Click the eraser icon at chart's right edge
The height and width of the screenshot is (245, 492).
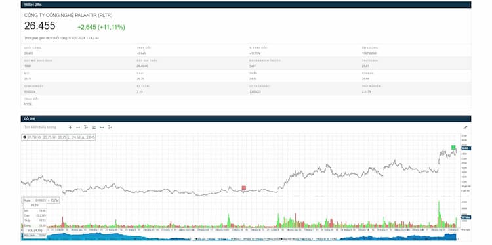[x=465, y=127]
